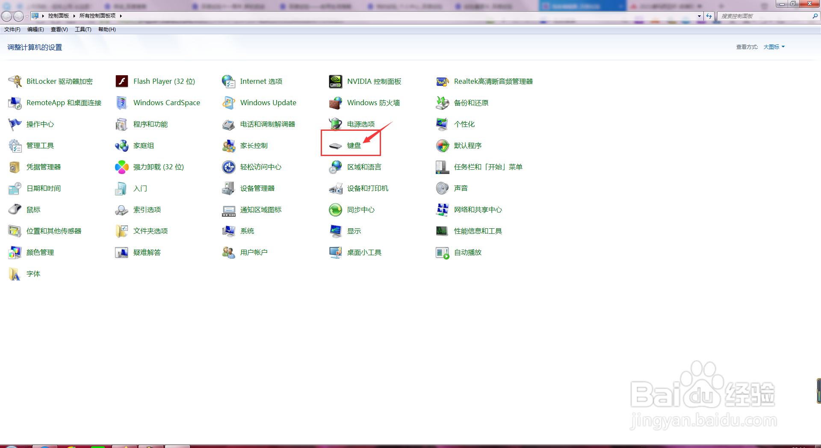Click the 声音 speaker icon
This screenshot has width=821, height=448.
pyautogui.click(x=443, y=188)
